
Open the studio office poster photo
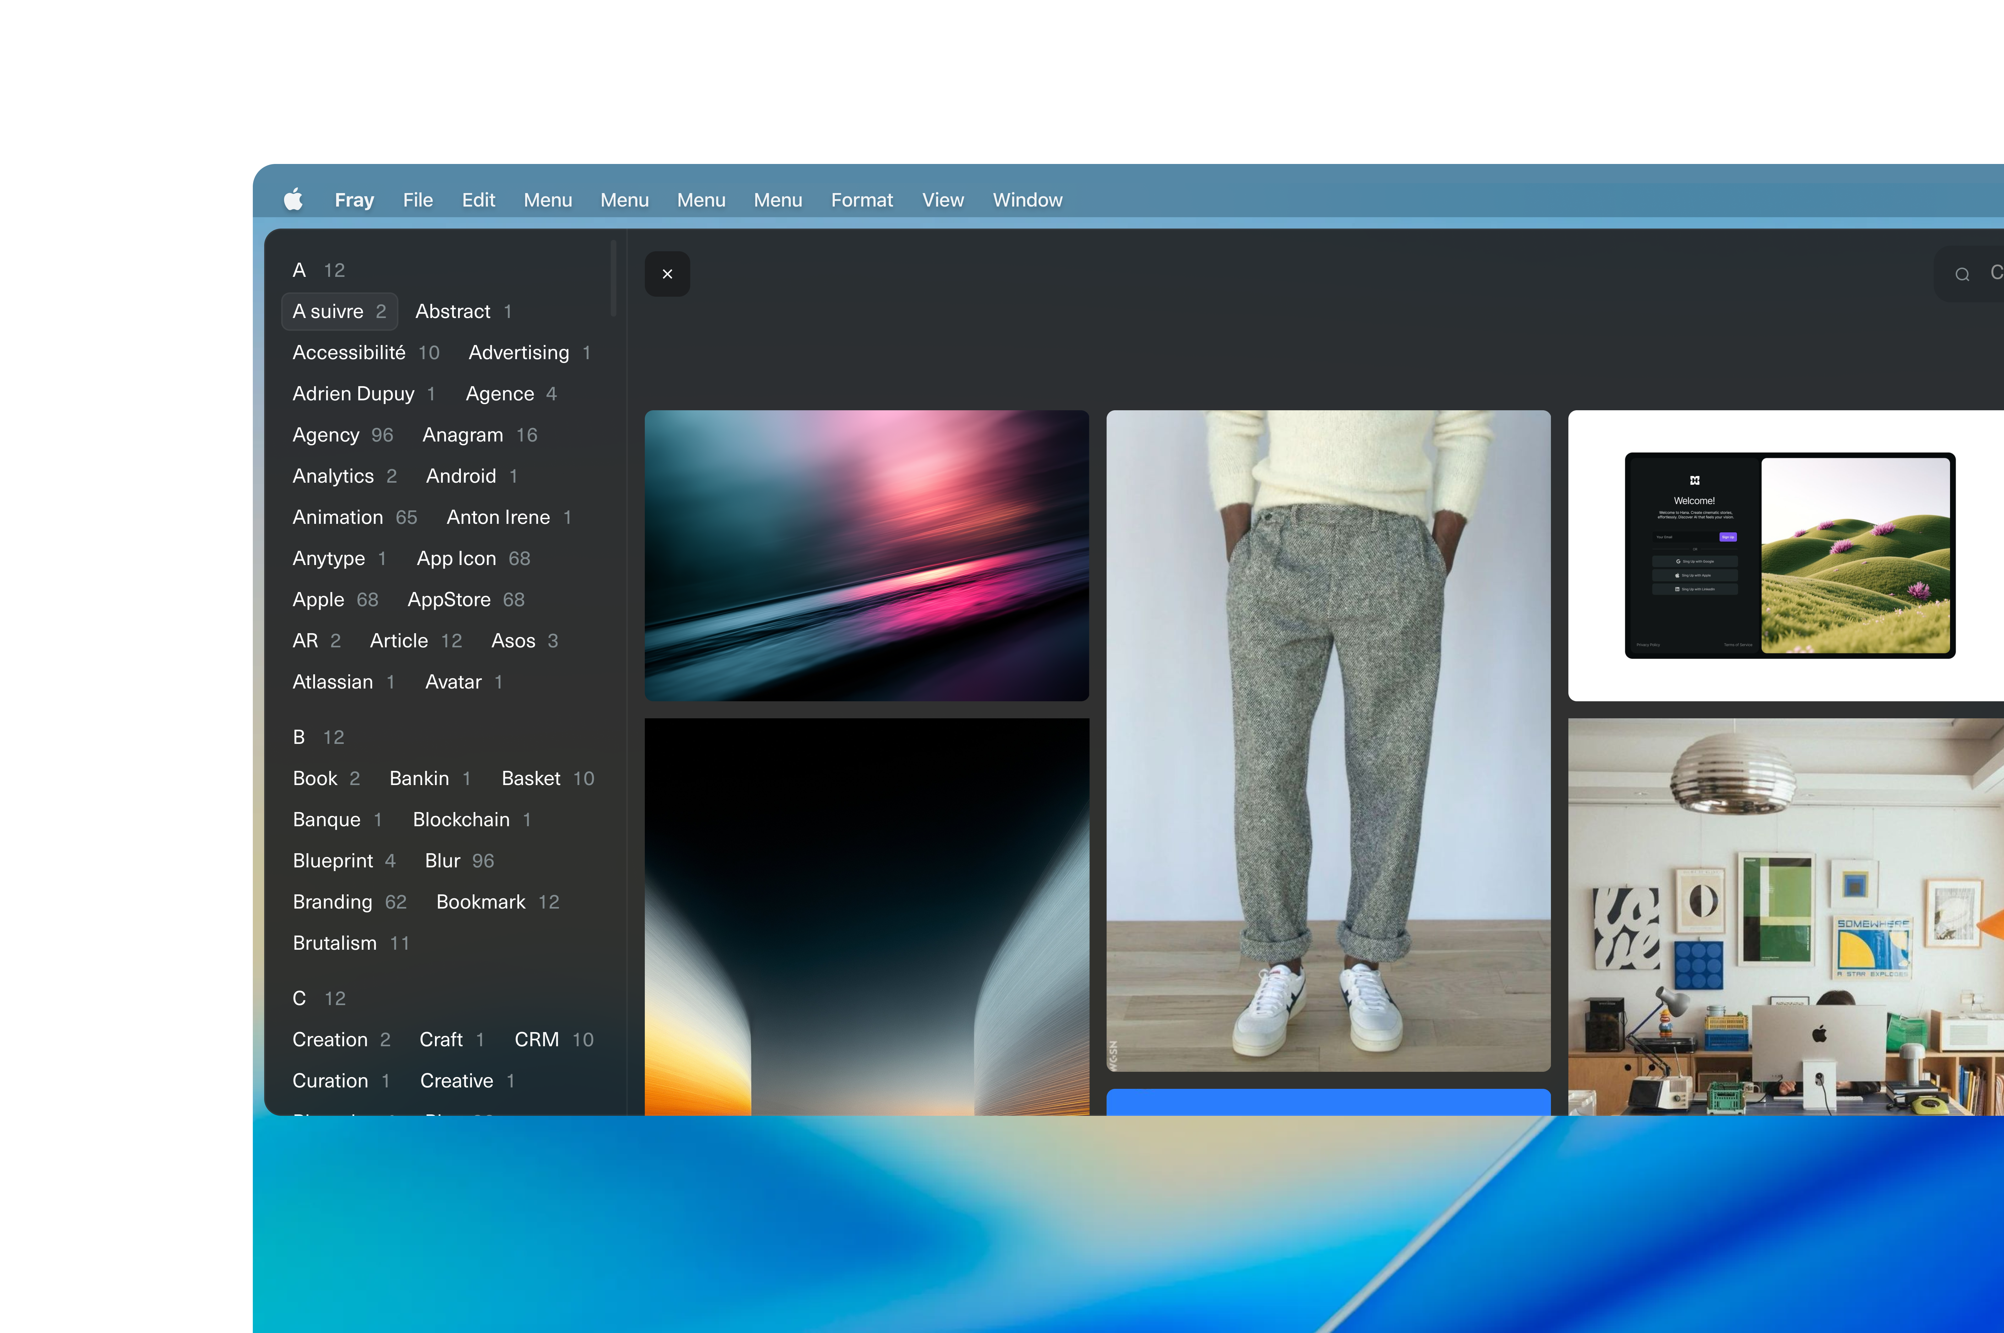click(x=1786, y=916)
